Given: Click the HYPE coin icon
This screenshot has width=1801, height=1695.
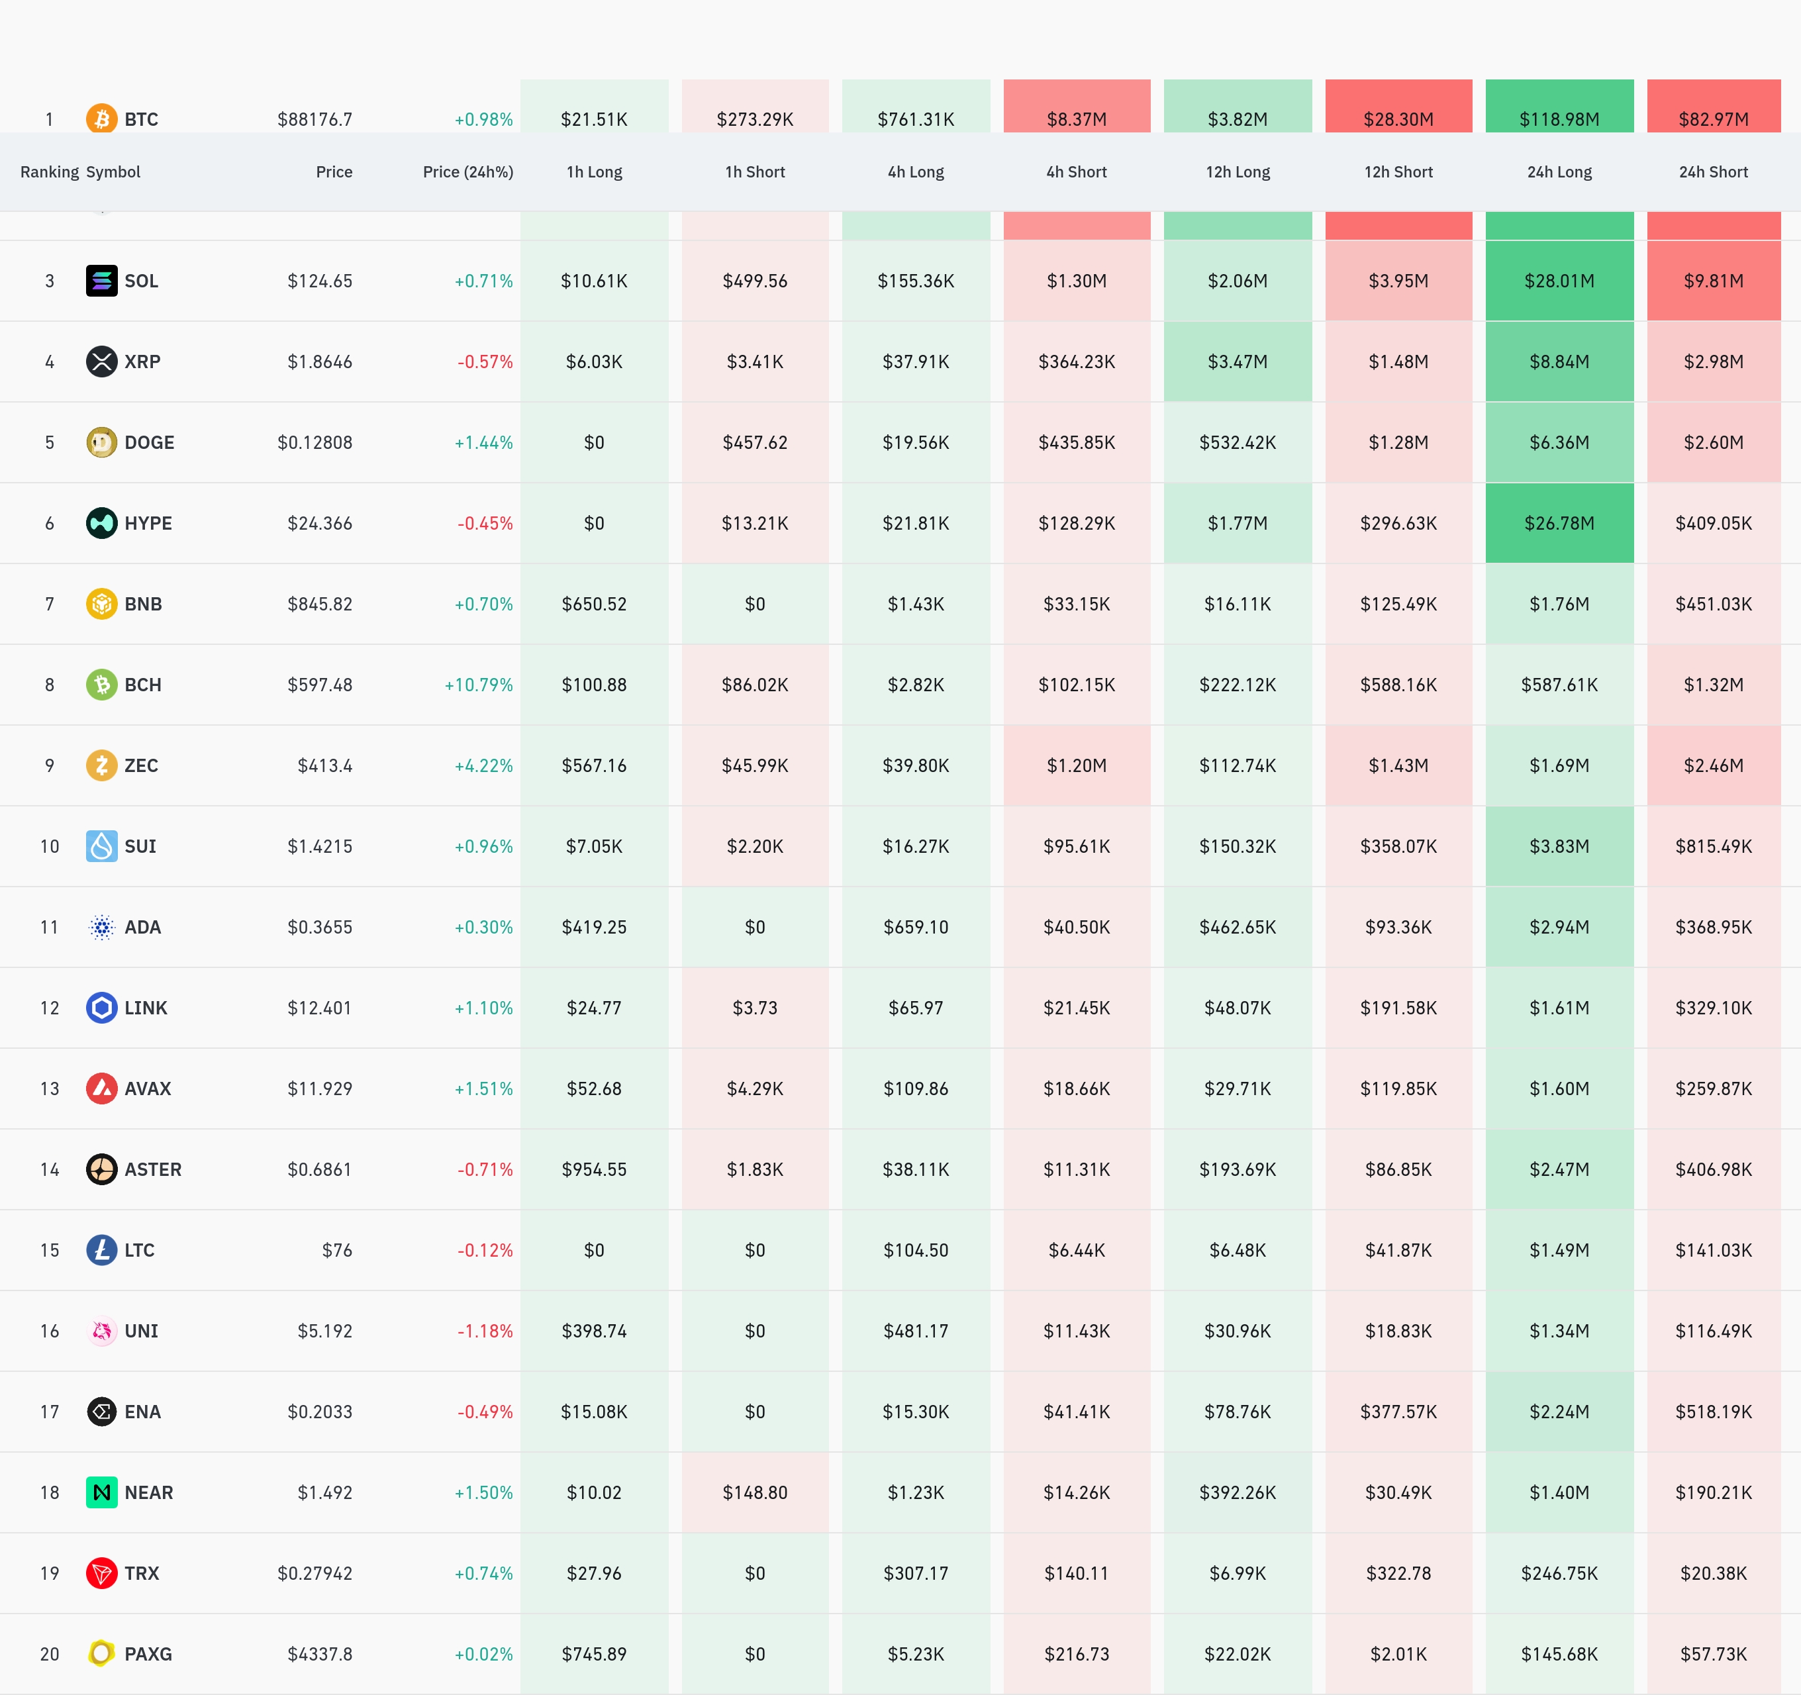Looking at the screenshot, I should (101, 522).
